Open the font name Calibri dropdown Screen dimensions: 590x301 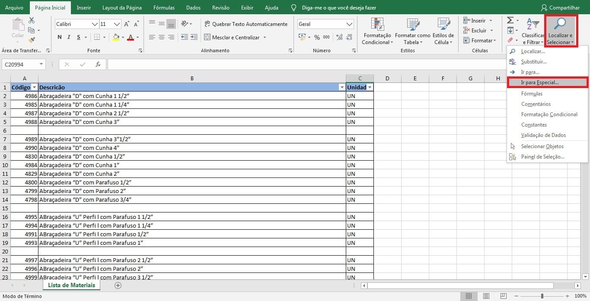pyautogui.click(x=95, y=24)
